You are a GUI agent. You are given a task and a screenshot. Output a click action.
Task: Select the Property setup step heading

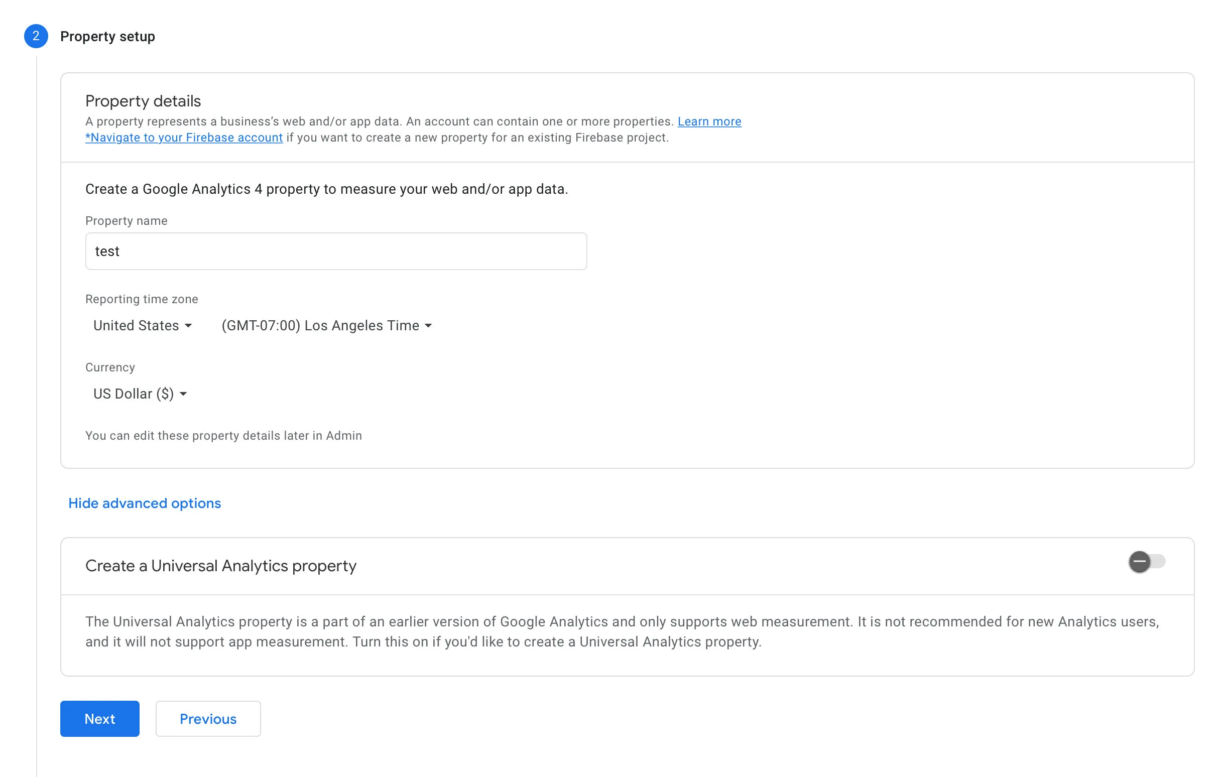click(x=108, y=36)
